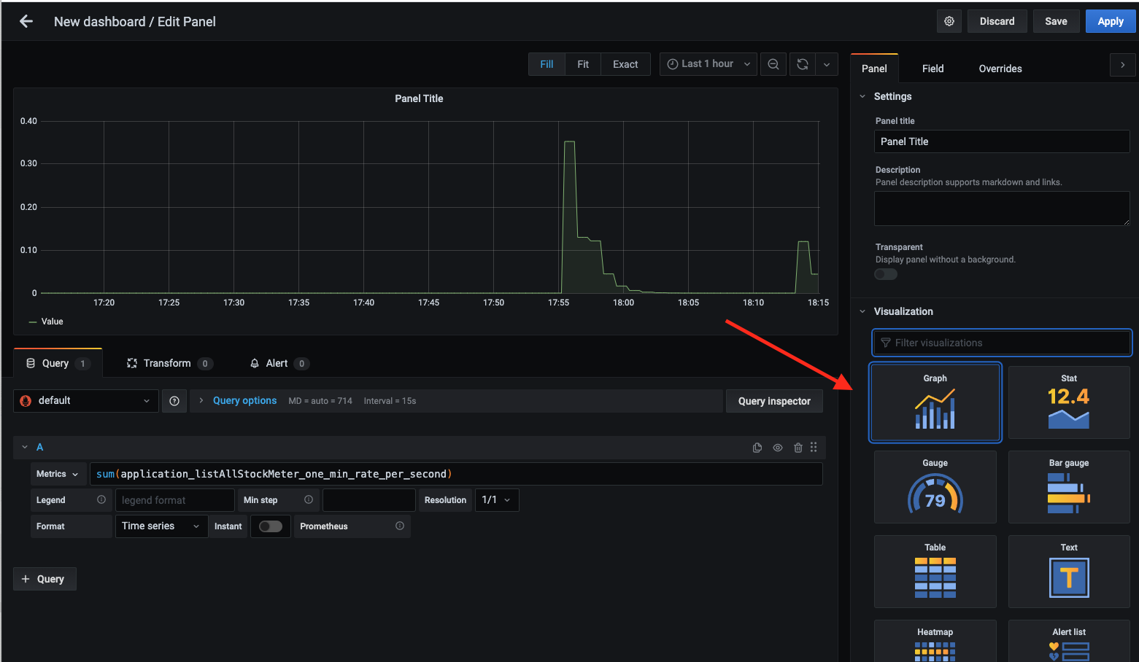Image resolution: width=1139 pixels, height=662 pixels.
Task: Switch to the Panel tab
Action: pyautogui.click(x=874, y=69)
